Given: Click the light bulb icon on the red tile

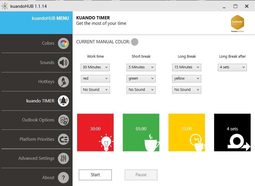Looking at the screenshot, I should point(106,143).
